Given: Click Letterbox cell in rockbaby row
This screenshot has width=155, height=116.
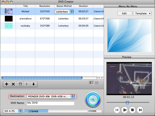Looking at the screenshot, I should point(63,26).
